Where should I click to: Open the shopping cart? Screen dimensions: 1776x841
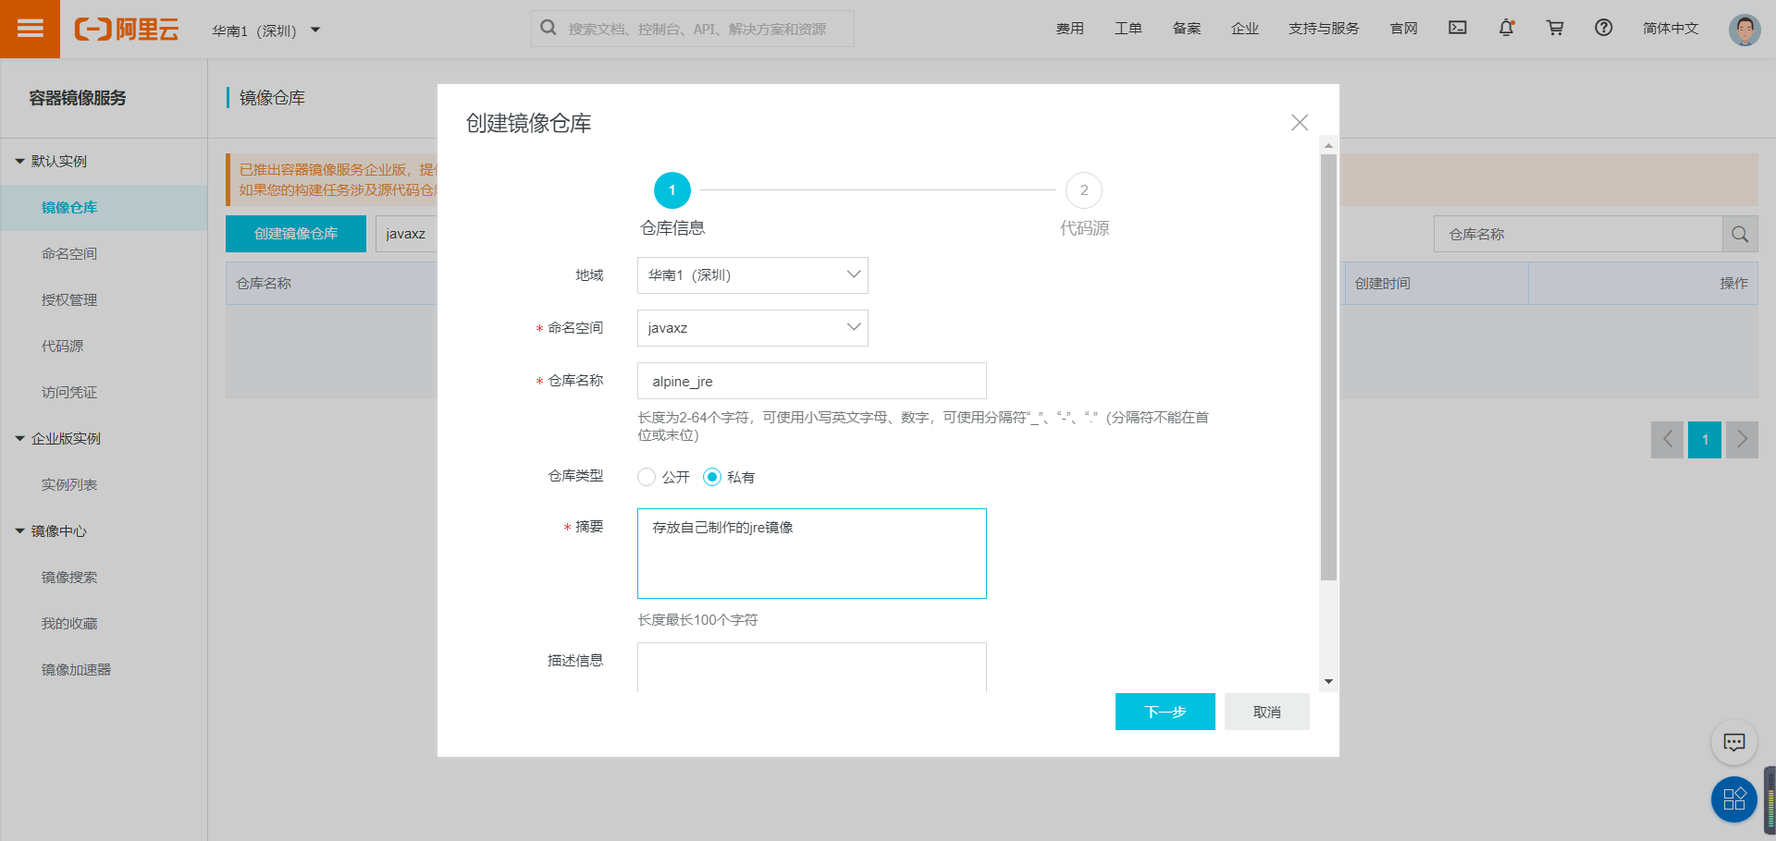[x=1555, y=28]
